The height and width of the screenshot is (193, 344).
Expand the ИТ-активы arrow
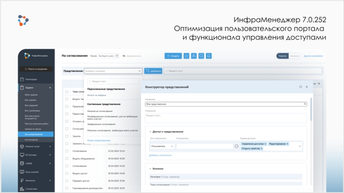(x=50, y=155)
